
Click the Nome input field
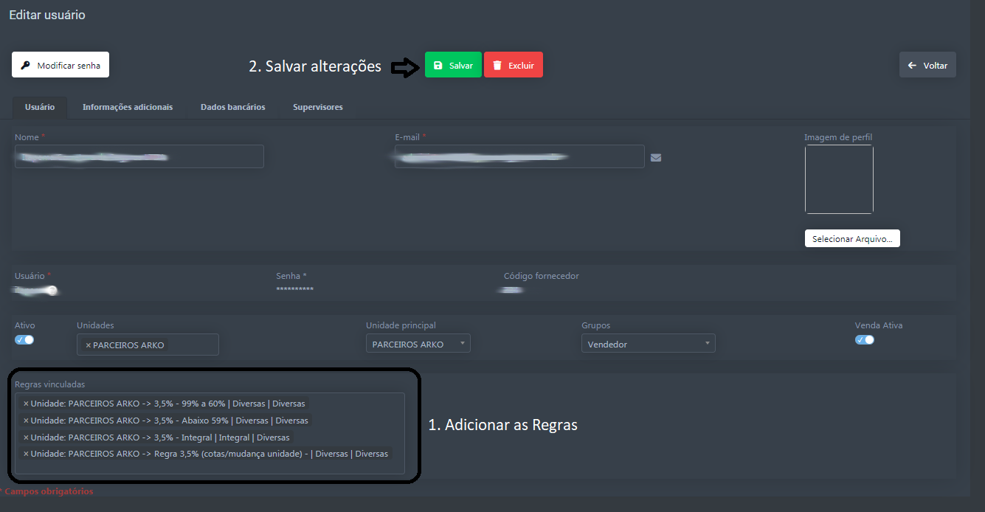coord(139,156)
